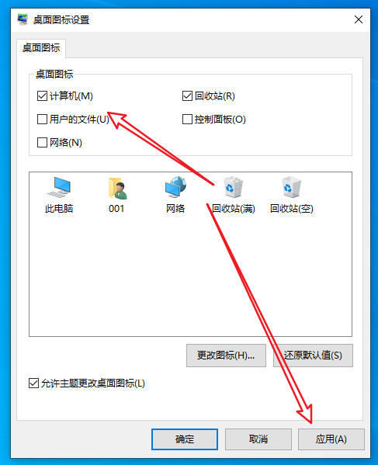378x465 pixels.
Task: Uncheck the 回收站(R) checkbox
Action: click(x=187, y=96)
